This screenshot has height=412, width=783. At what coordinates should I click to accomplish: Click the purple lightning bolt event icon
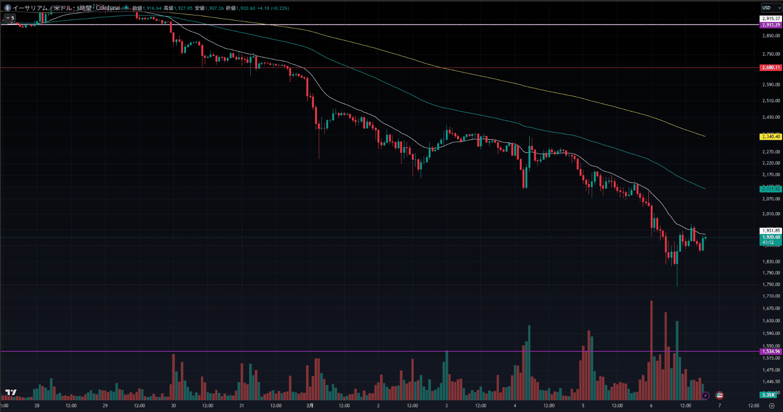[705, 396]
